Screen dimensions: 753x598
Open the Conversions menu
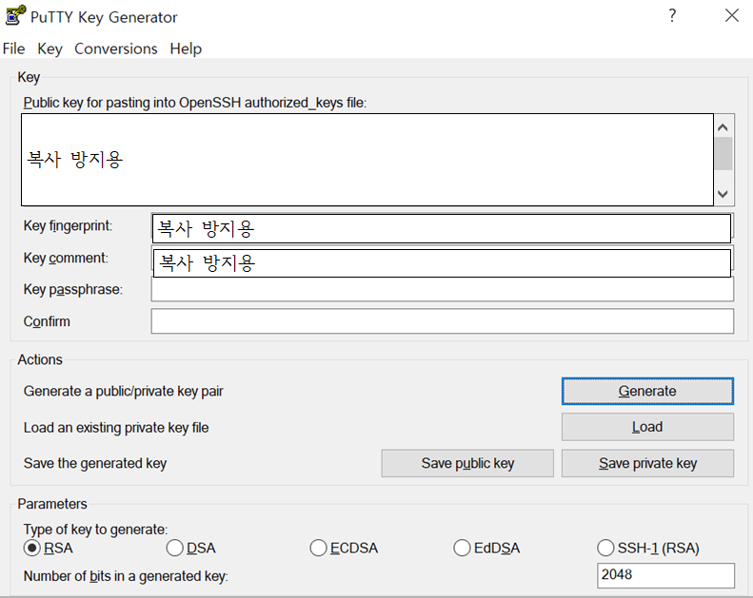(x=116, y=48)
